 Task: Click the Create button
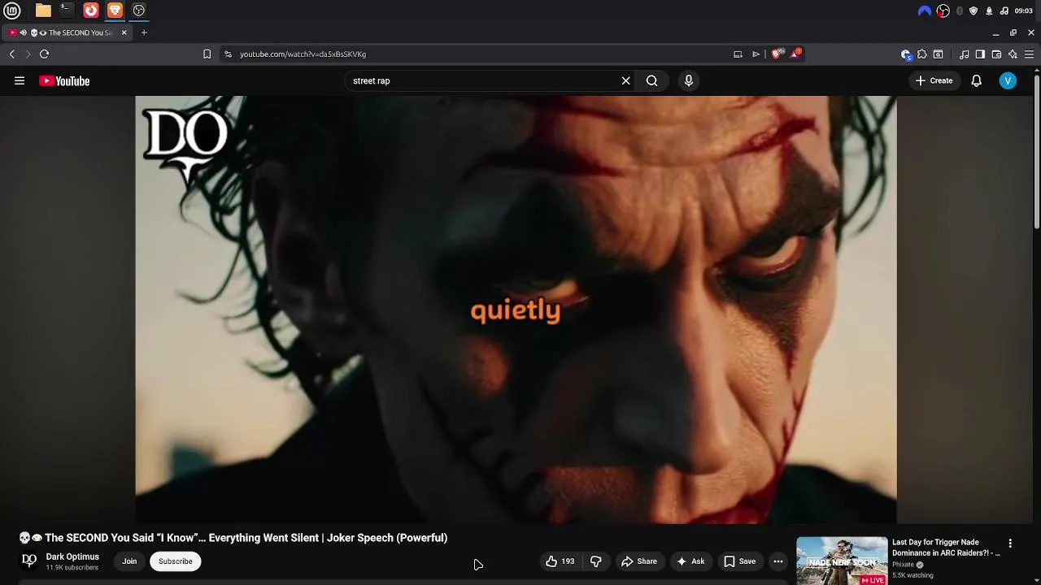point(934,80)
